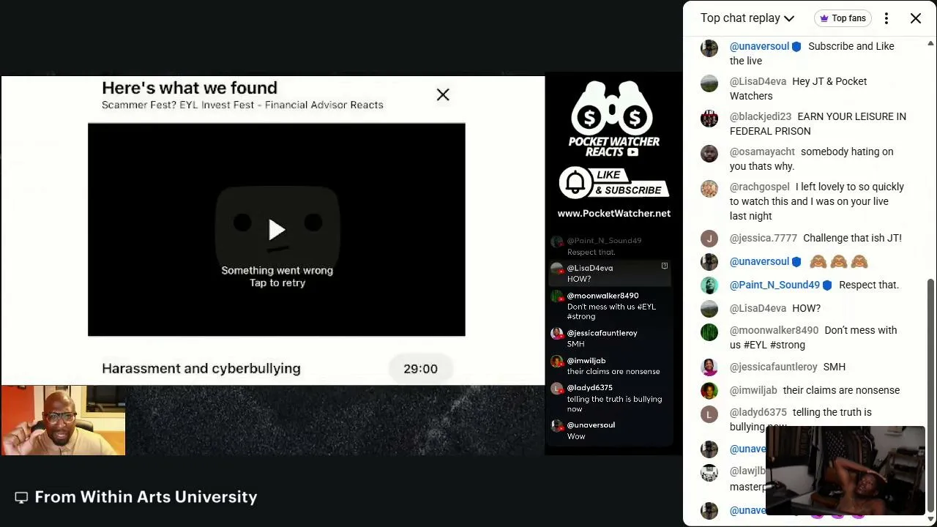Click @blackjedi23's avatar in chat replay

pos(709,118)
